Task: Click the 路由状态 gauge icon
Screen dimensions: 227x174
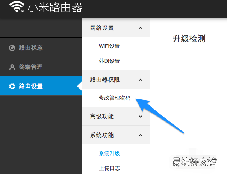Action: pyautogui.click(x=12, y=48)
